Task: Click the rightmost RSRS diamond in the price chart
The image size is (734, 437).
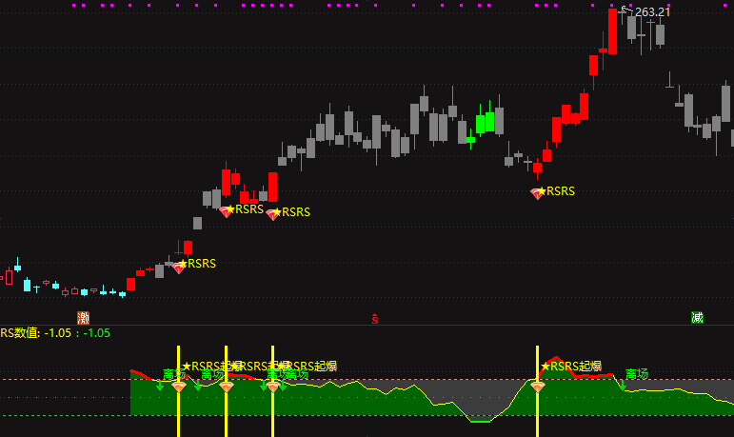Action: (536, 193)
